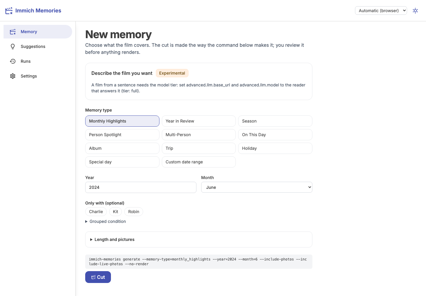Click the Cut button
The height and width of the screenshot is (296, 426).
click(x=98, y=277)
